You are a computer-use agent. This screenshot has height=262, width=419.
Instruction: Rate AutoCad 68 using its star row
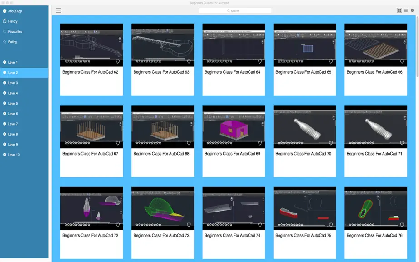point(148,143)
